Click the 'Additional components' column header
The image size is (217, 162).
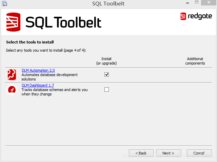[x=195, y=61]
